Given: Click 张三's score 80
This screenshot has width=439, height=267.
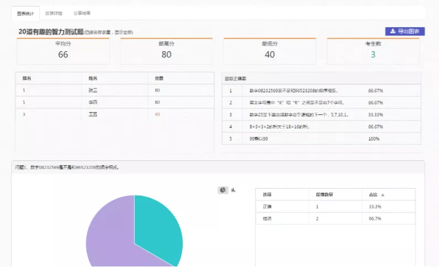Looking at the screenshot, I should [x=157, y=91].
